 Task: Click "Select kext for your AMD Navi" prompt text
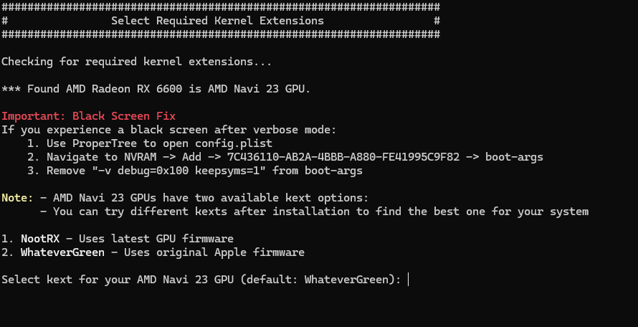coord(108,280)
